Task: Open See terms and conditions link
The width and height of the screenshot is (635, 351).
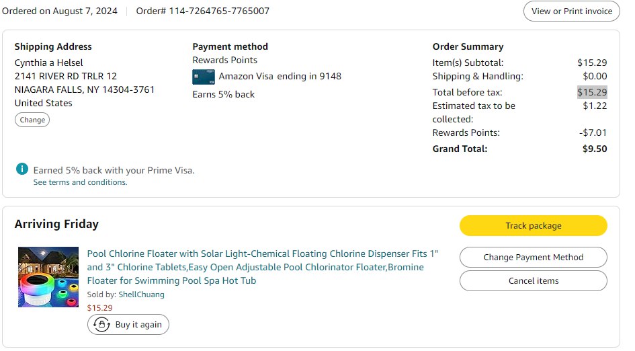Action: click(x=80, y=182)
